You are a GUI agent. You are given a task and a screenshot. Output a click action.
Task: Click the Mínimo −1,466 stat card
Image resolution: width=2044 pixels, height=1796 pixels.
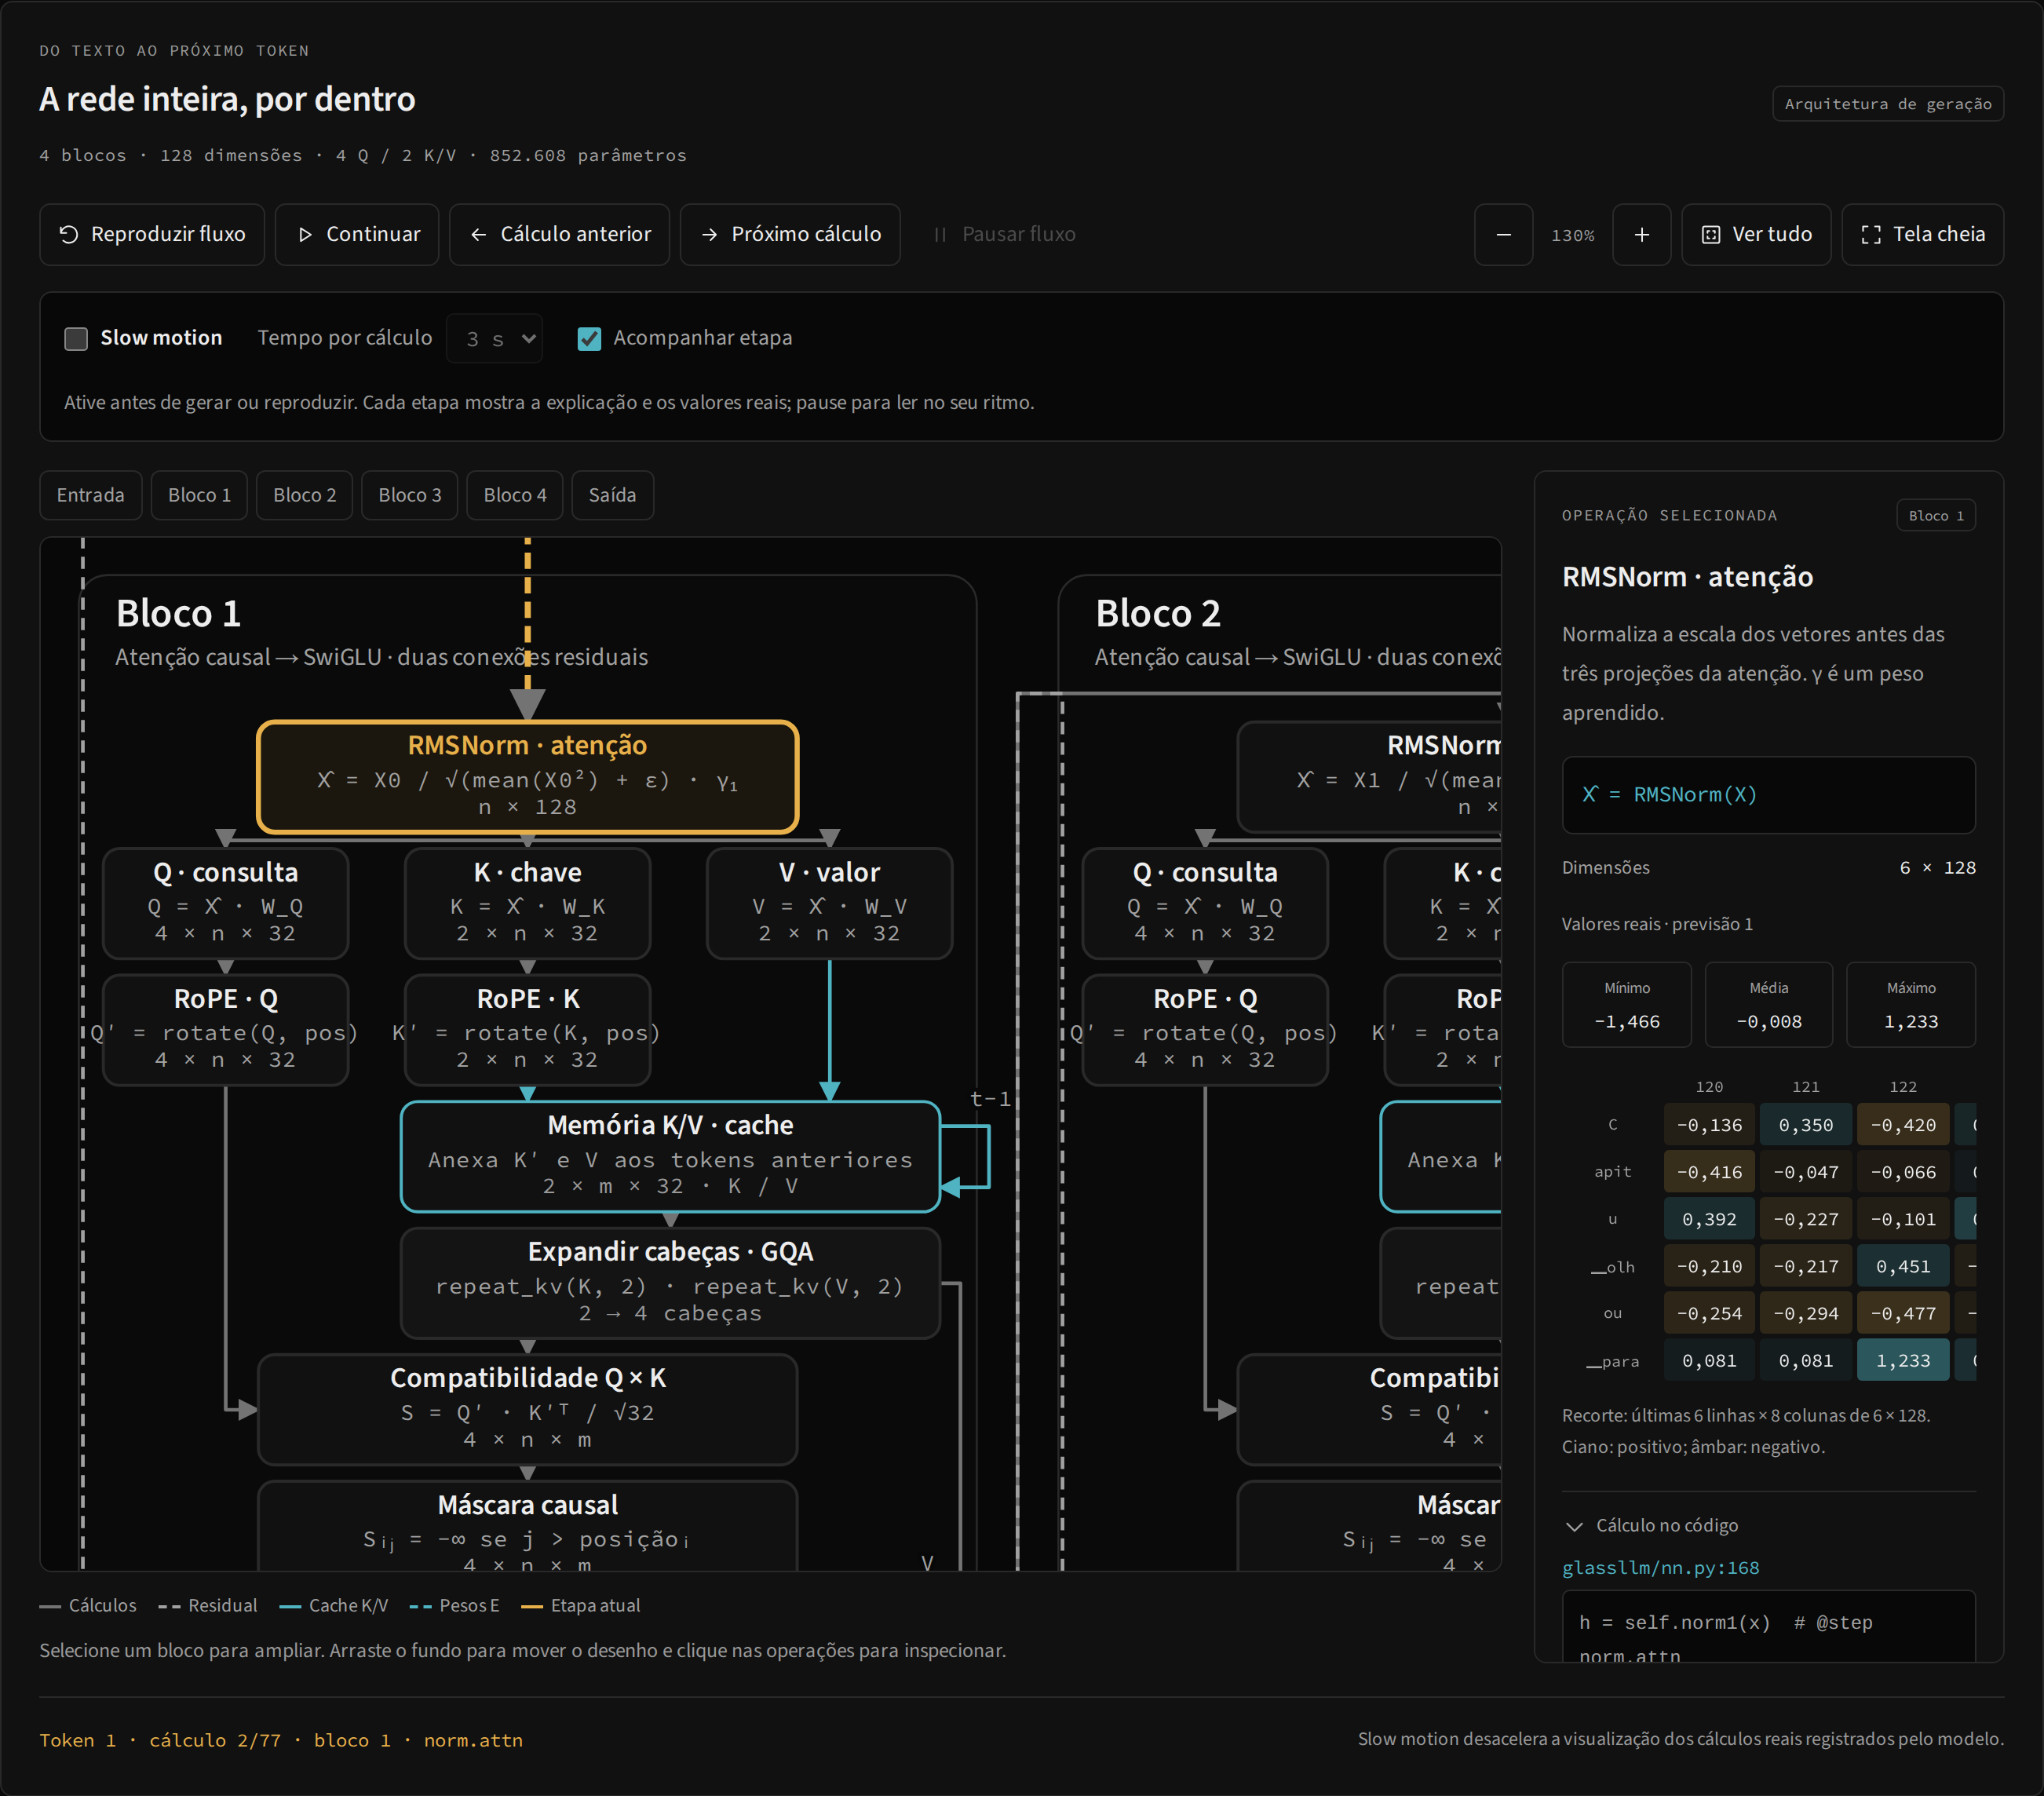pyautogui.click(x=1627, y=1005)
